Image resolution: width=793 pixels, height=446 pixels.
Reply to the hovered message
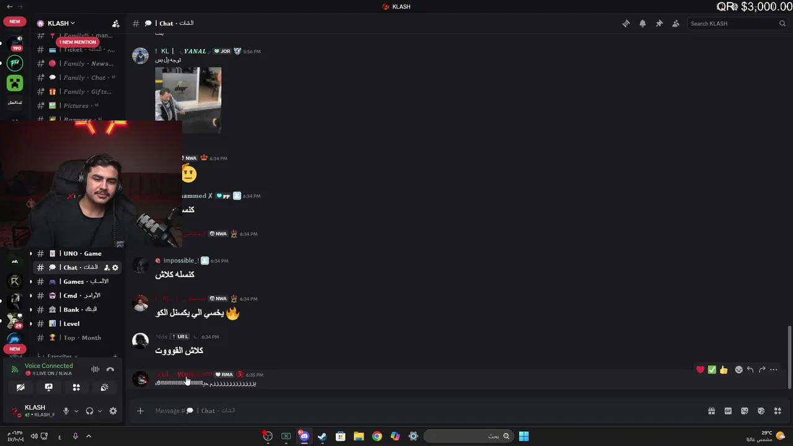pos(750,370)
